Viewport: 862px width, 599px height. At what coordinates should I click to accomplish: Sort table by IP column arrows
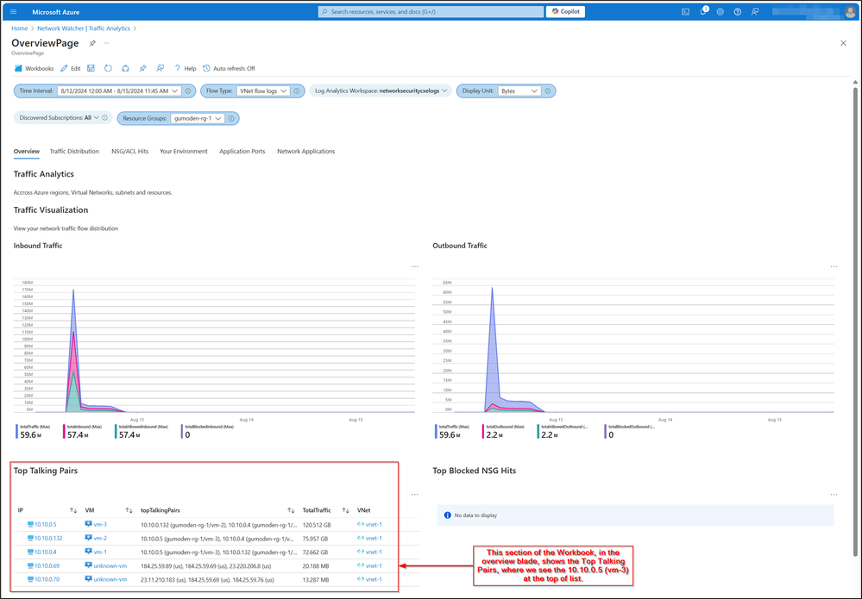(73, 510)
